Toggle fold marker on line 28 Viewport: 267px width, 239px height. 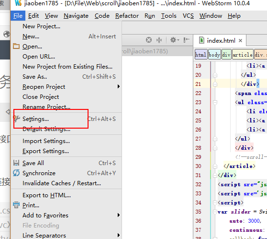point(215,148)
